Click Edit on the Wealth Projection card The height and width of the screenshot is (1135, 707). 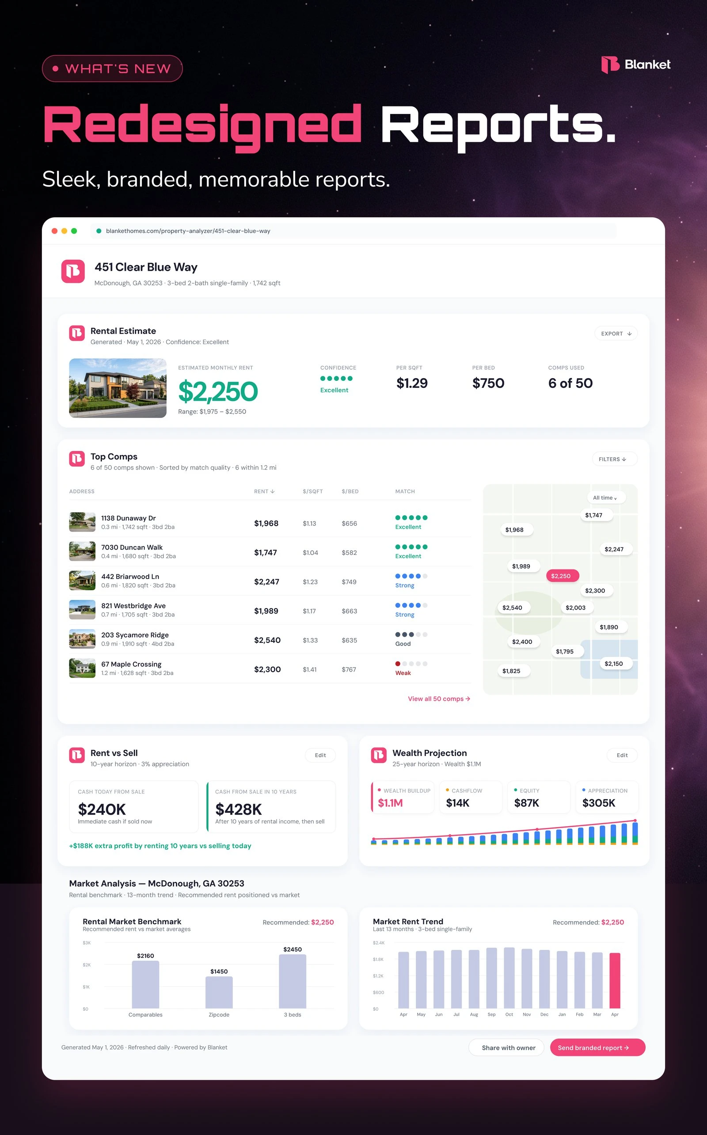(622, 755)
